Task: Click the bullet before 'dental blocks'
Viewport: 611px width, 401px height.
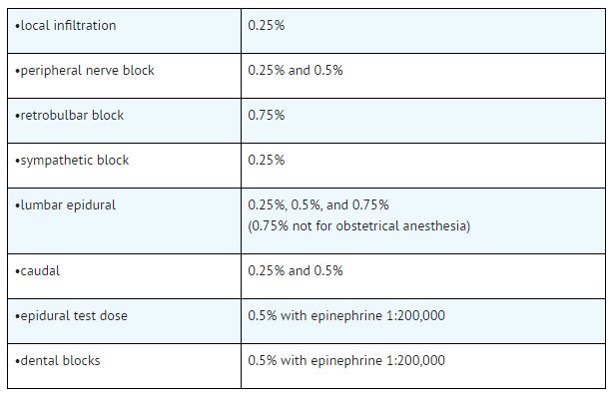Action: 18,361
